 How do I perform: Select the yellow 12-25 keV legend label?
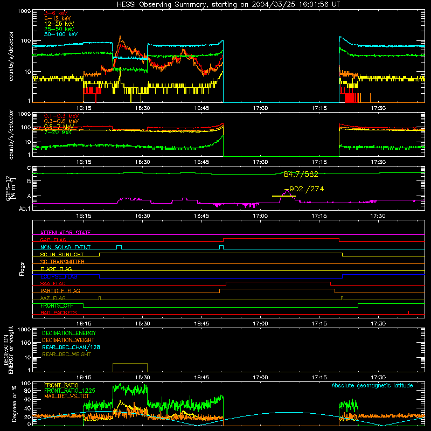[x=59, y=24]
